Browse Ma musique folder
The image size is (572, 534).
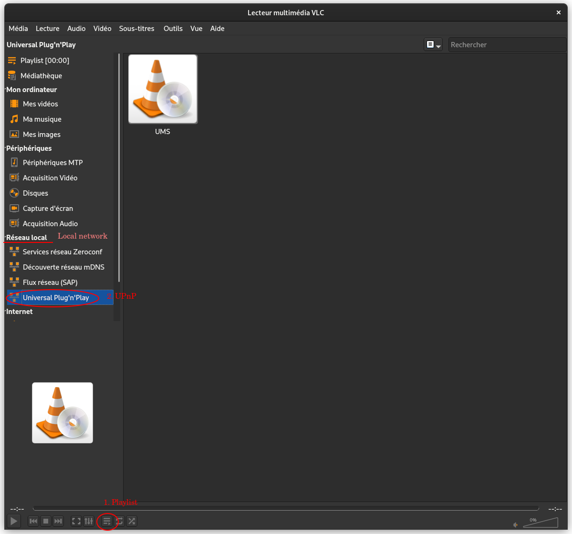click(60, 119)
